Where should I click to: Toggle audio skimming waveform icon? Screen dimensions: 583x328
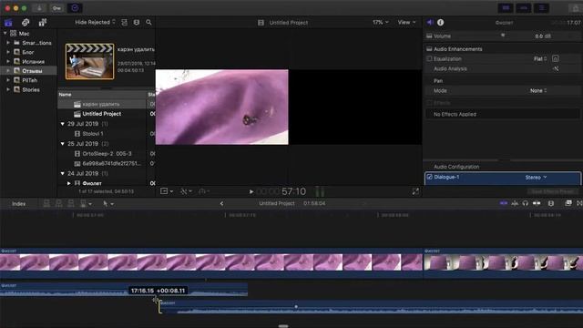(x=515, y=203)
